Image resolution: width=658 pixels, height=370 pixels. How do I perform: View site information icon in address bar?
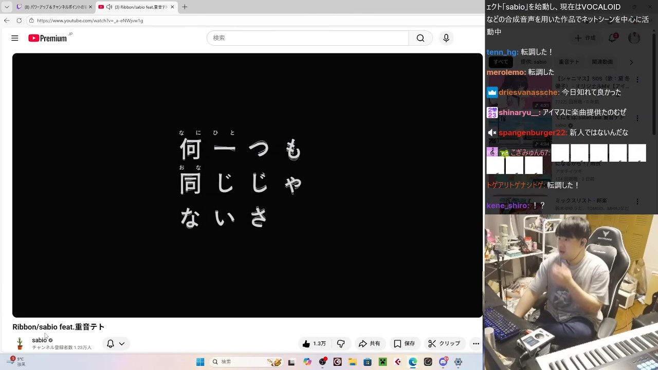click(x=31, y=21)
